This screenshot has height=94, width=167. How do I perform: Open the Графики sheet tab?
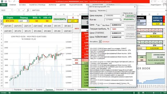click(x=39, y=90)
